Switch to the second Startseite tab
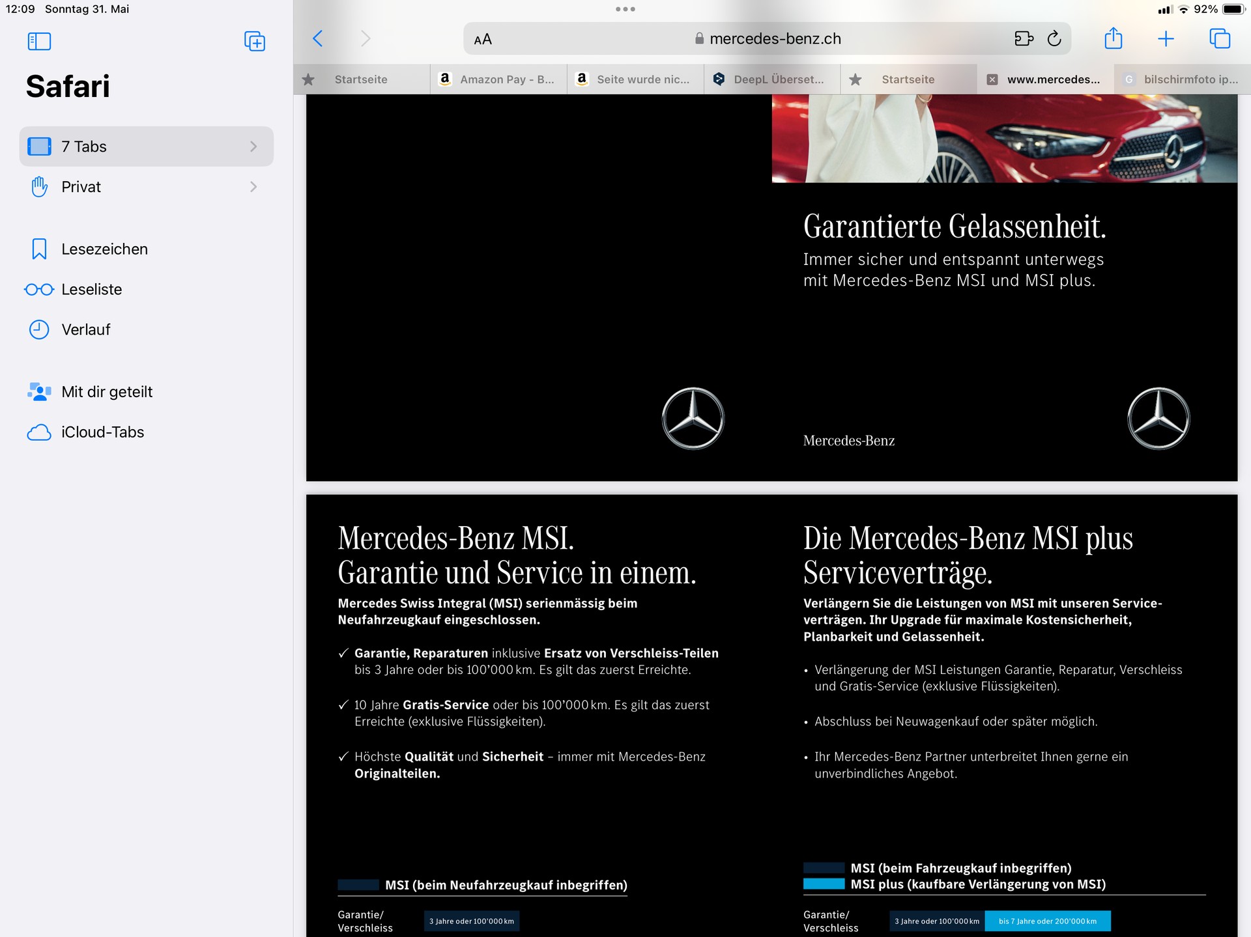This screenshot has height=937, width=1251. click(908, 79)
